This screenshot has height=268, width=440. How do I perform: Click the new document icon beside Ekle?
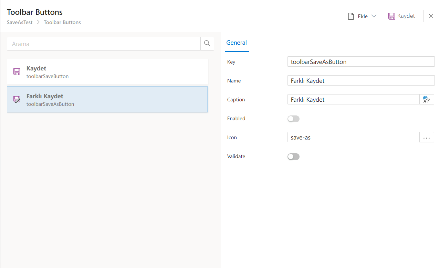click(351, 16)
